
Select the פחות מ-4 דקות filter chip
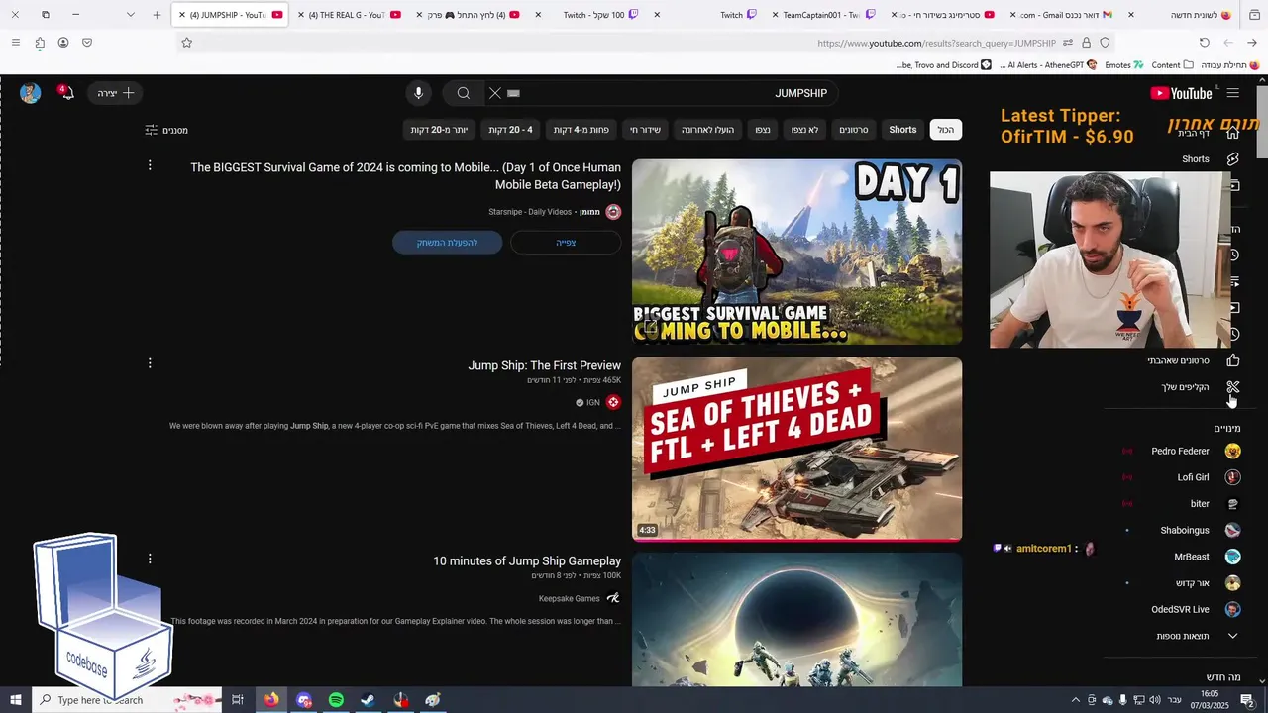(x=581, y=130)
